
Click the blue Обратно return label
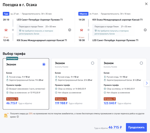point(82,14)
